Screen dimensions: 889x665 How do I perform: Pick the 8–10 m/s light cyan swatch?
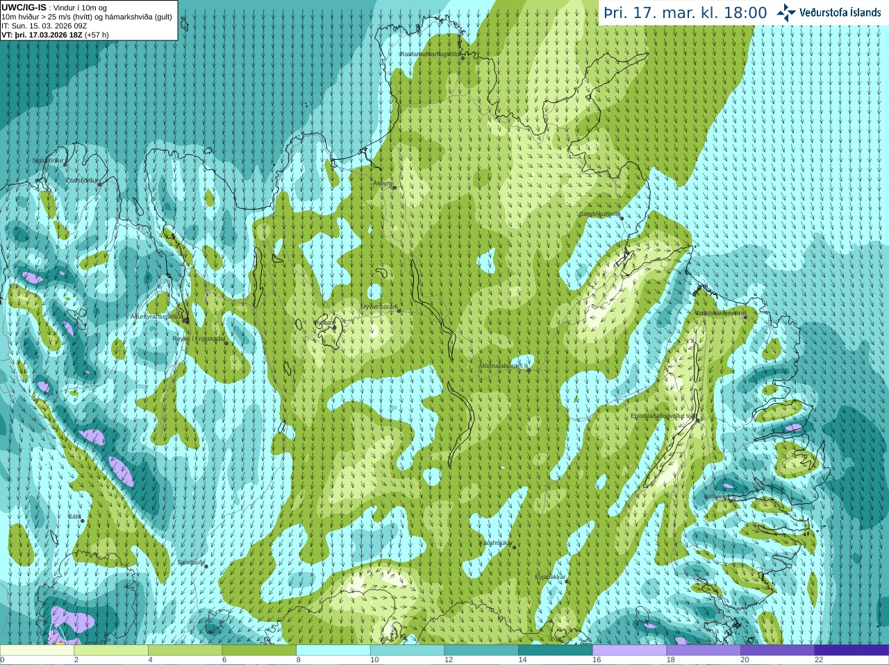click(x=333, y=650)
